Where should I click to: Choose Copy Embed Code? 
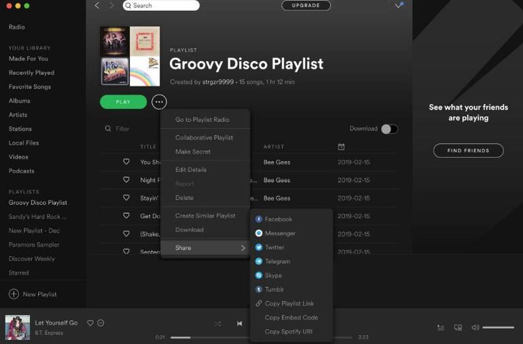coord(291,317)
